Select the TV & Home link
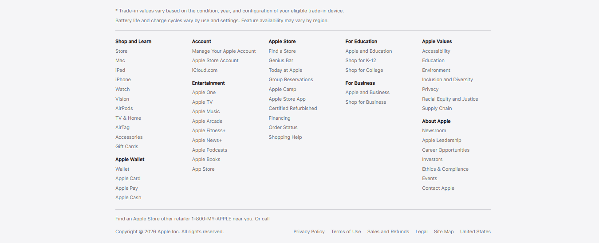Screen dimensions: 599x243 point(128,118)
